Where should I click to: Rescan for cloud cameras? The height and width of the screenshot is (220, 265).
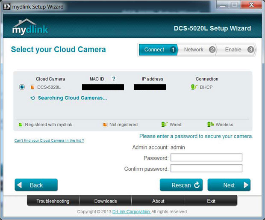pos(181,185)
